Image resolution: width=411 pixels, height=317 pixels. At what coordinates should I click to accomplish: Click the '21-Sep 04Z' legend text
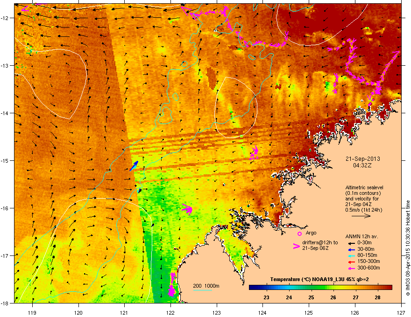tap(358, 205)
